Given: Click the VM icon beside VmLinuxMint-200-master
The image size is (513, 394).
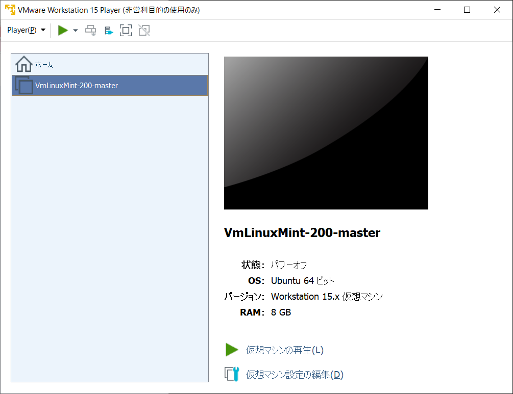Looking at the screenshot, I should point(24,85).
